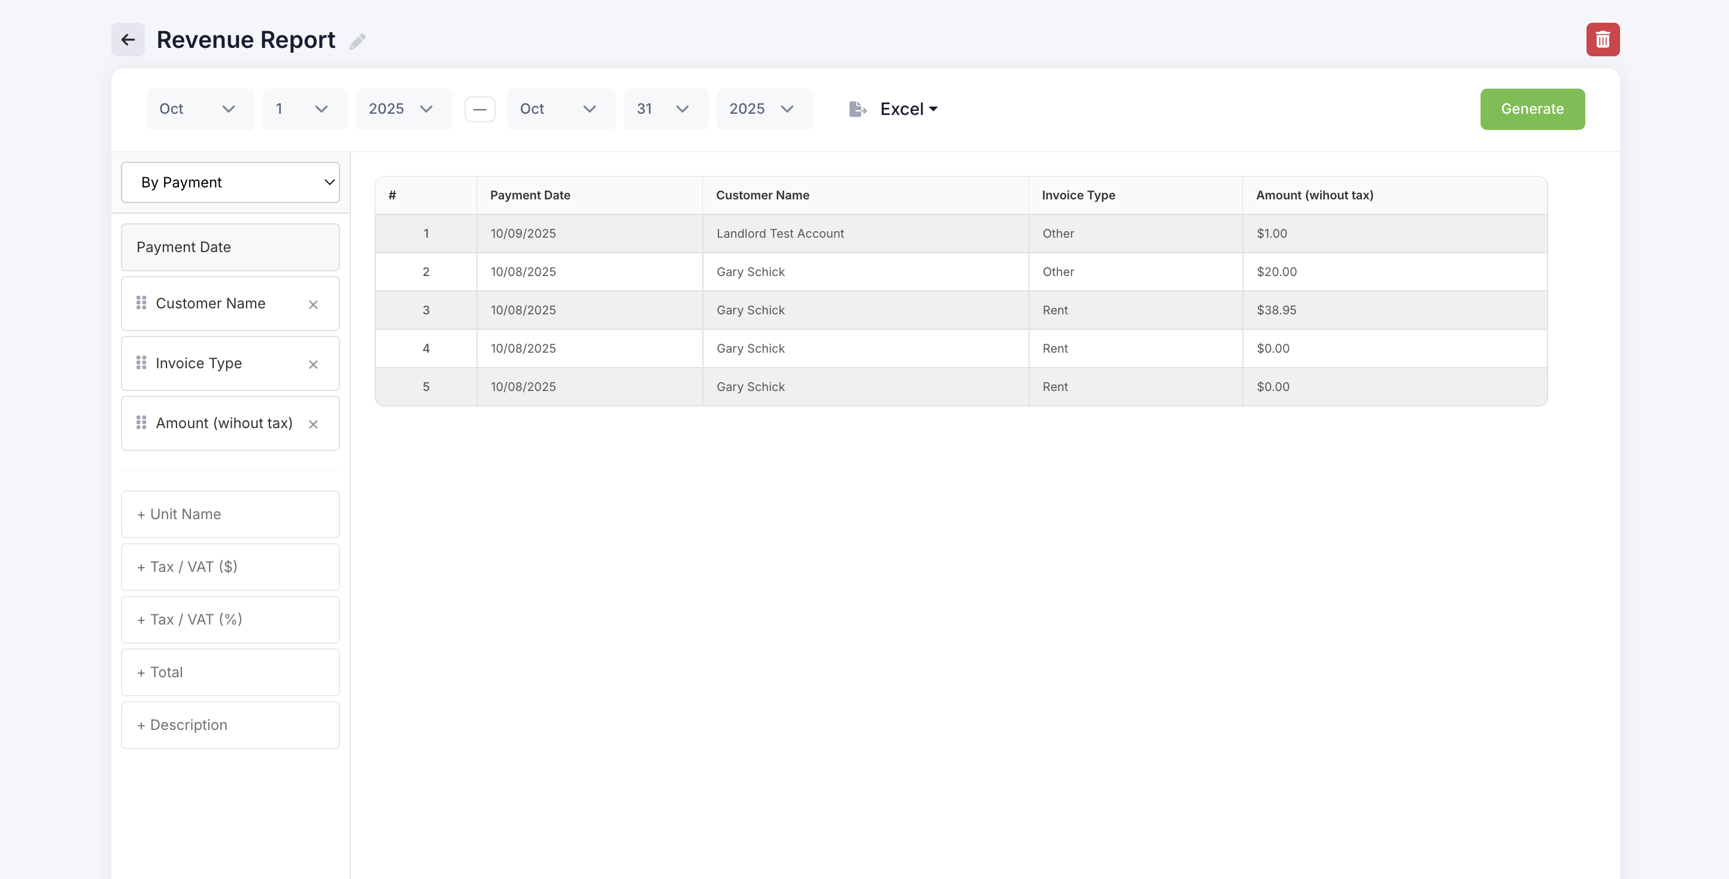The height and width of the screenshot is (879, 1729).
Task: Remove Amount (wihout tax) column with X
Action: pos(313,425)
